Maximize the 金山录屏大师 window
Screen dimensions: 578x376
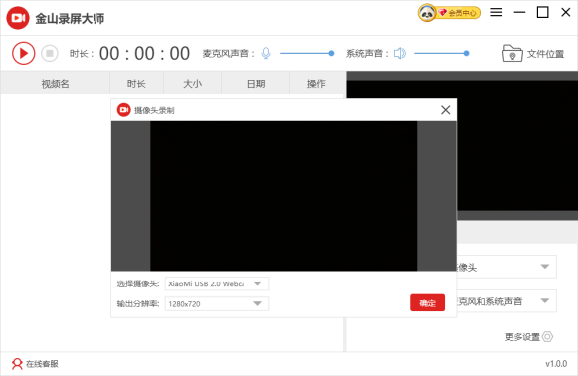click(542, 12)
